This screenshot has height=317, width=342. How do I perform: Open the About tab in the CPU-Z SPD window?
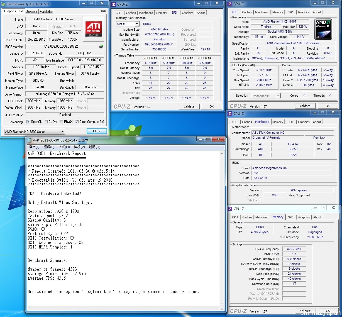click(x=201, y=13)
